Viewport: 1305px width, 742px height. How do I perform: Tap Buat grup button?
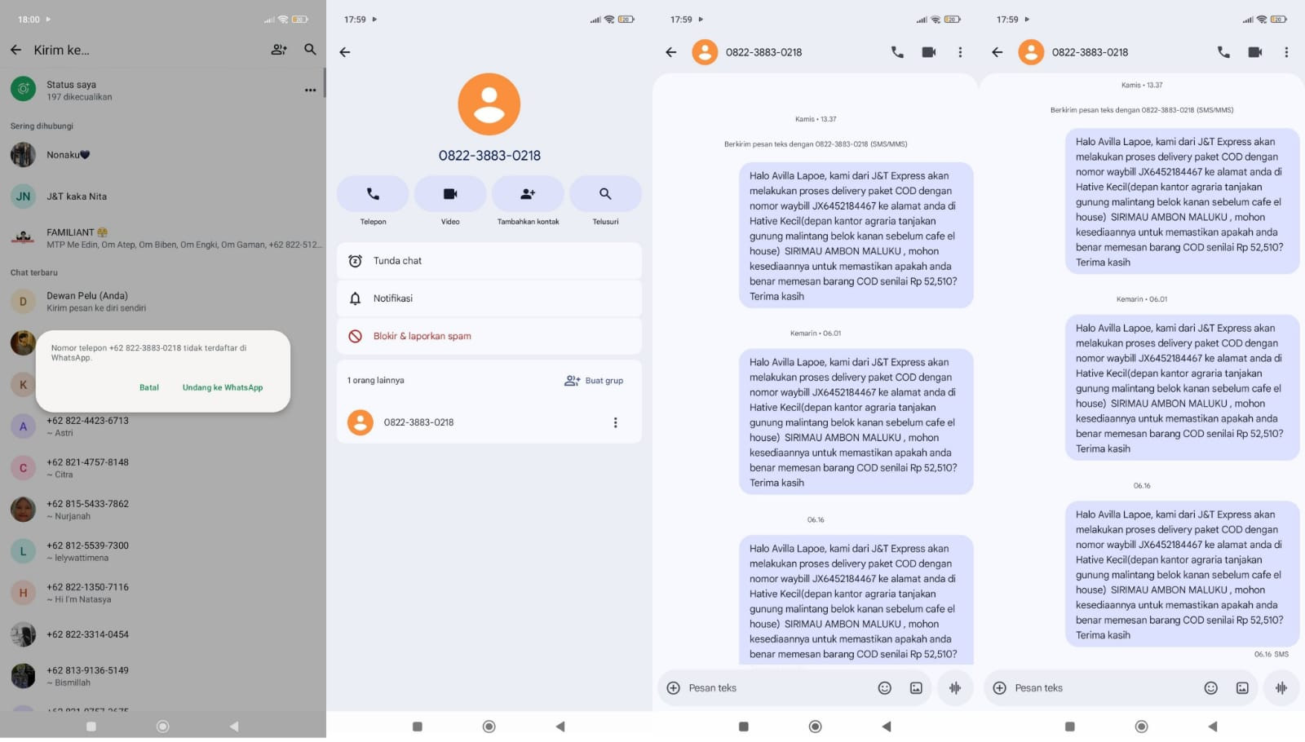click(x=594, y=381)
